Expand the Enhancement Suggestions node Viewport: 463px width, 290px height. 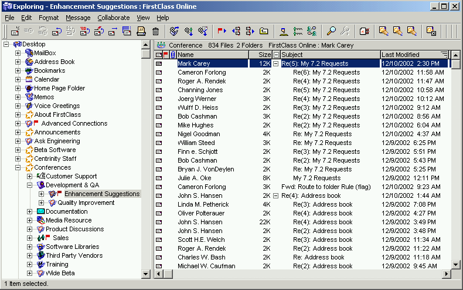tap(42, 194)
